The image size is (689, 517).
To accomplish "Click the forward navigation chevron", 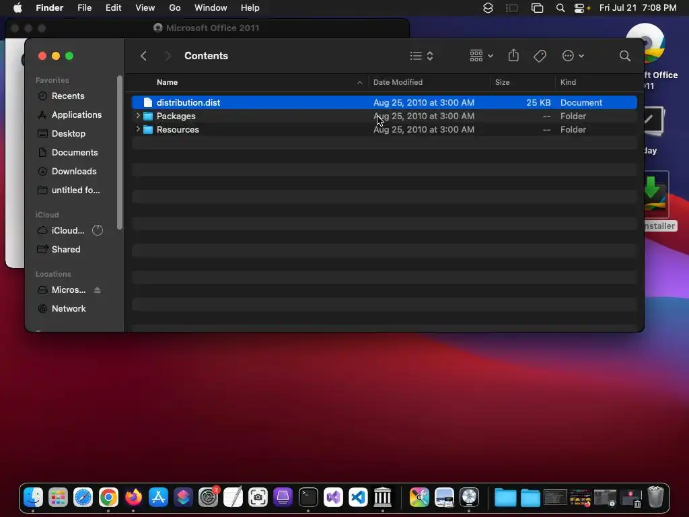I will click(168, 56).
